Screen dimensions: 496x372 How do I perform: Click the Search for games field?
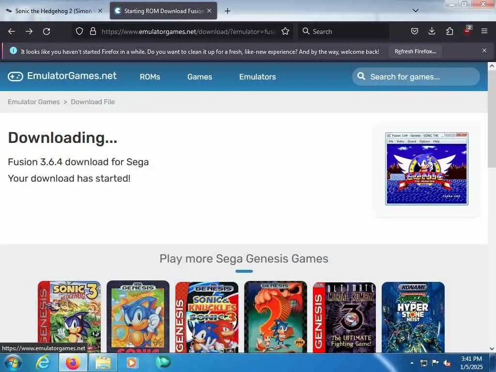tap(416, 77)
